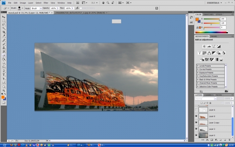The height and width of the screenshot is (147, 235).
Task: Add a Color Balance adjustment
Action: coord(209,53)
